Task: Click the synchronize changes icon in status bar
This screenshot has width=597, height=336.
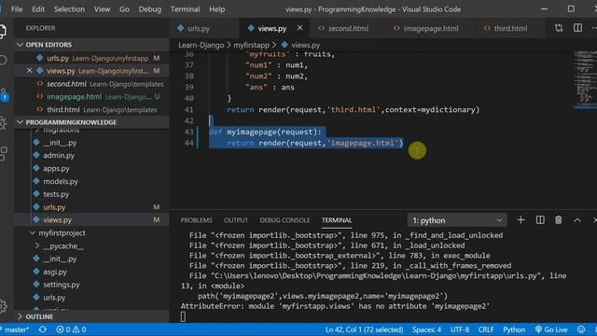Action: (x=42, y=329)
